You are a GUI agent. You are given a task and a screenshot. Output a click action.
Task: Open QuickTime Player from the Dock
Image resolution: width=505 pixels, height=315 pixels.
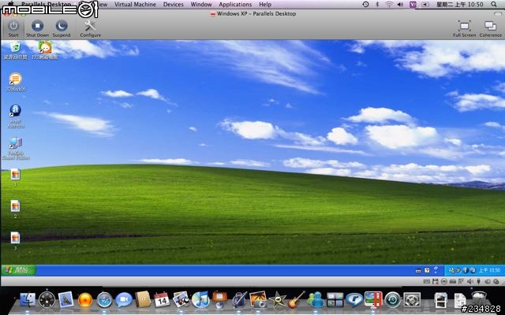pyautogui.click(x=354, y=299)
